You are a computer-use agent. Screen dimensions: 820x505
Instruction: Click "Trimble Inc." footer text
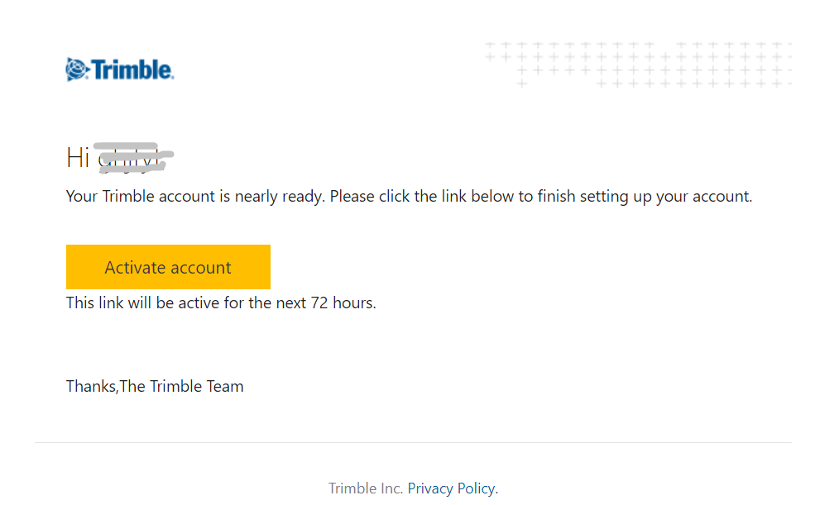pyautogui.click(x=366, y=488)
